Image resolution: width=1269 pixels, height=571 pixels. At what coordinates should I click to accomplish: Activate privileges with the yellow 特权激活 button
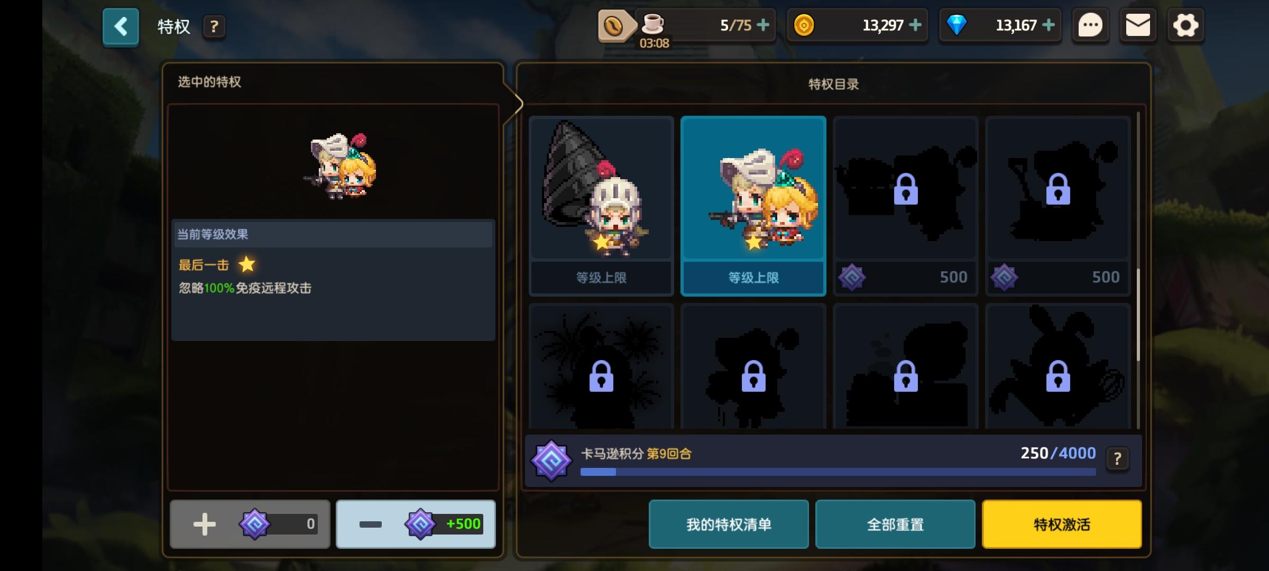click(1062, 524)
